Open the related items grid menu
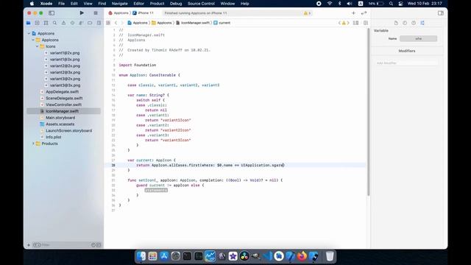This screenshot has width=471, height=265. coord(108,23)
